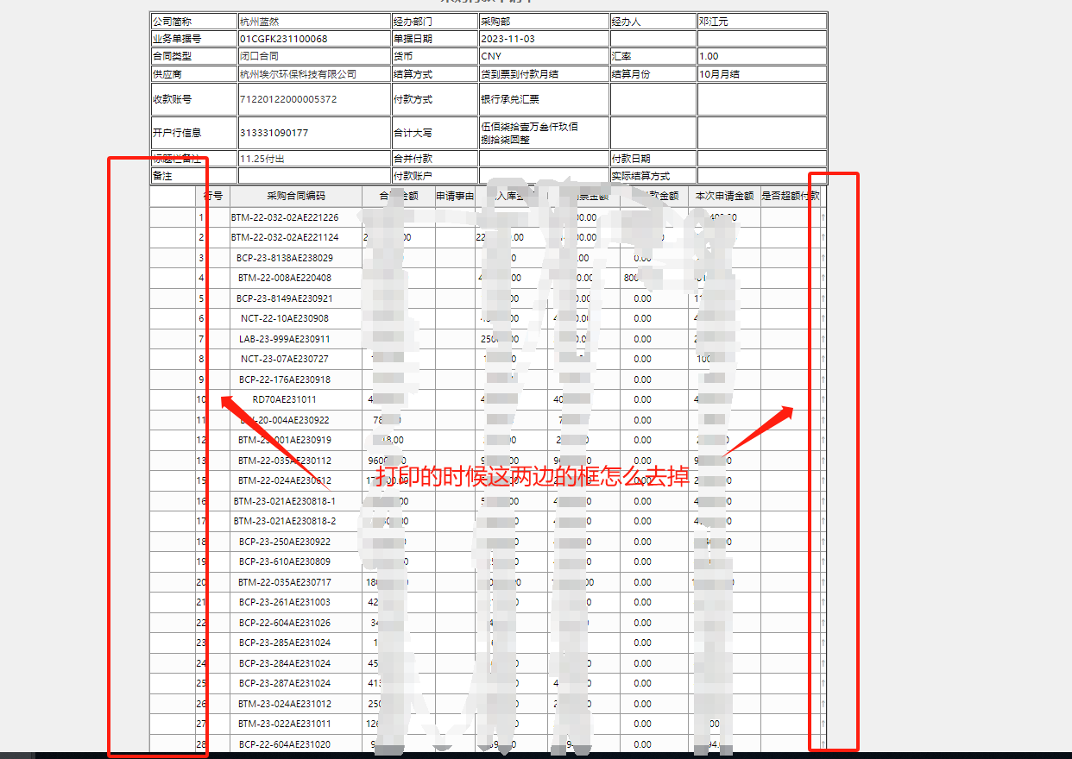Click the 10月月结 settlement month value

719,74
